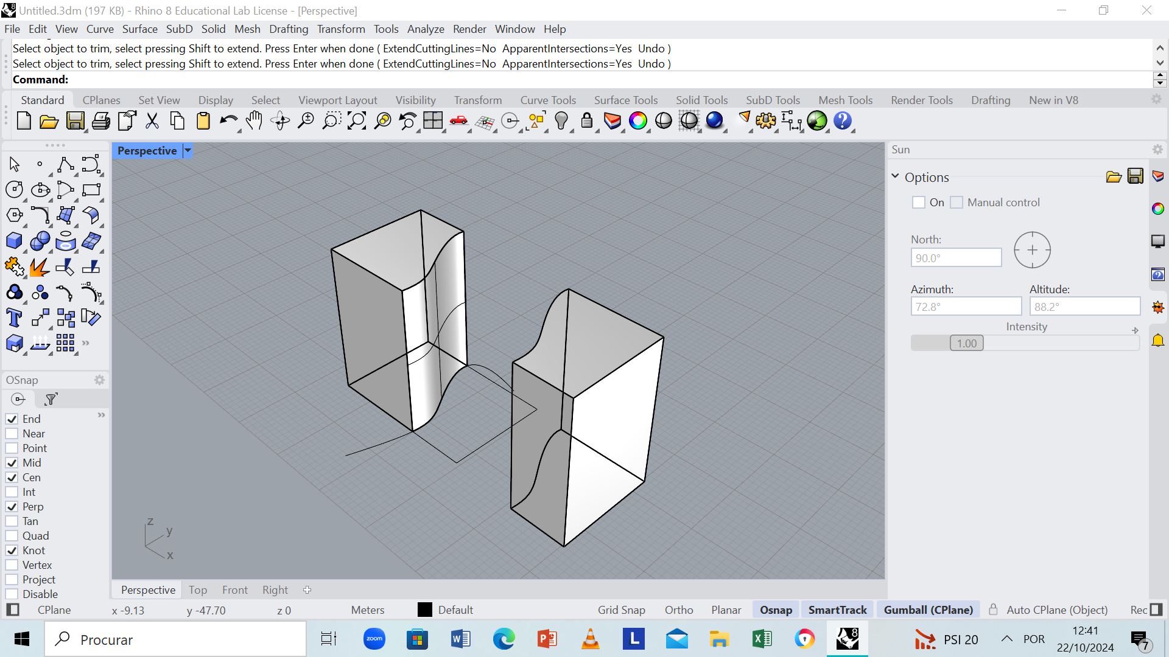This screenshot has width=1169, height=657.
Task: Switch to the Top viewport tab
Action: pyautogui.click(x=197, y=589)
